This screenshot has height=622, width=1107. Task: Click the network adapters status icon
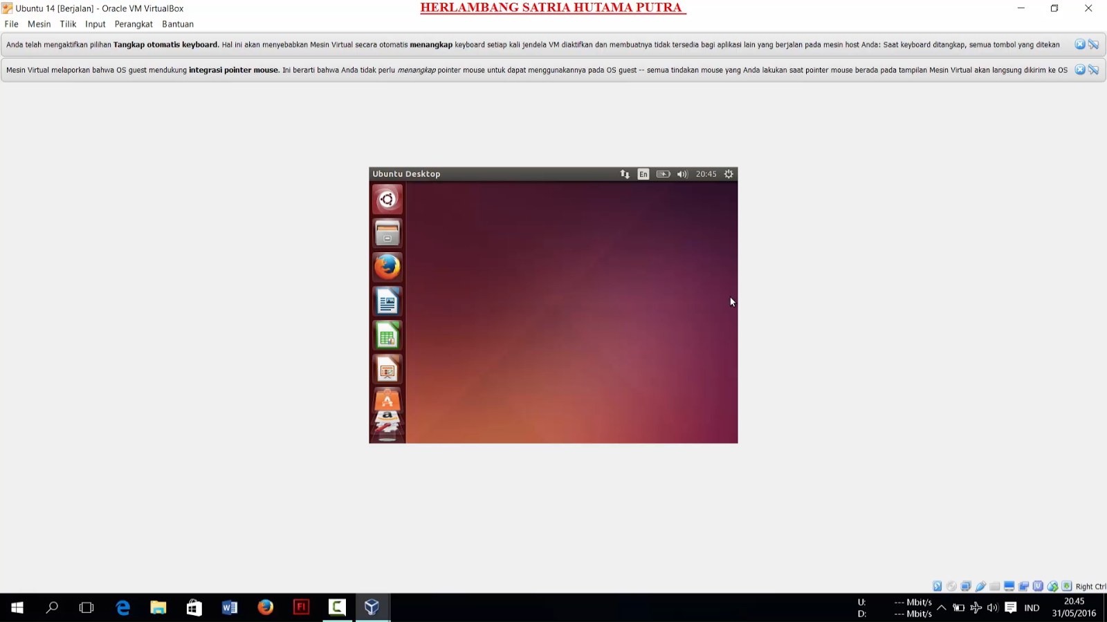point(967,586)
